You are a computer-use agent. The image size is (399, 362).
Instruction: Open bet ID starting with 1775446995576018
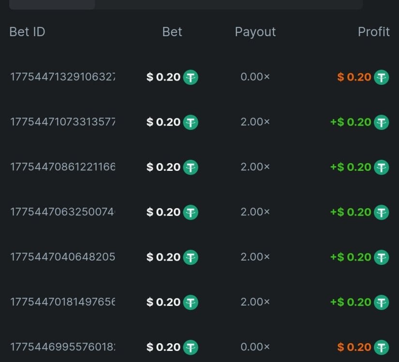62,347
